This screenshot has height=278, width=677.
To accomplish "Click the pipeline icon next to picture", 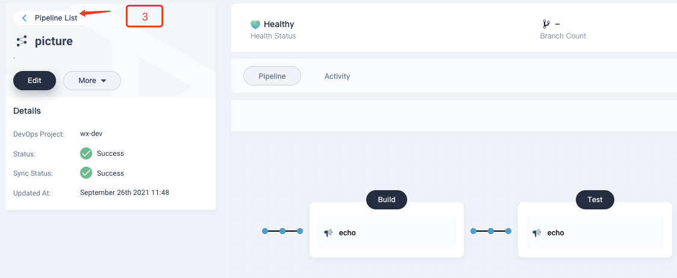I will tap(22, 41).
